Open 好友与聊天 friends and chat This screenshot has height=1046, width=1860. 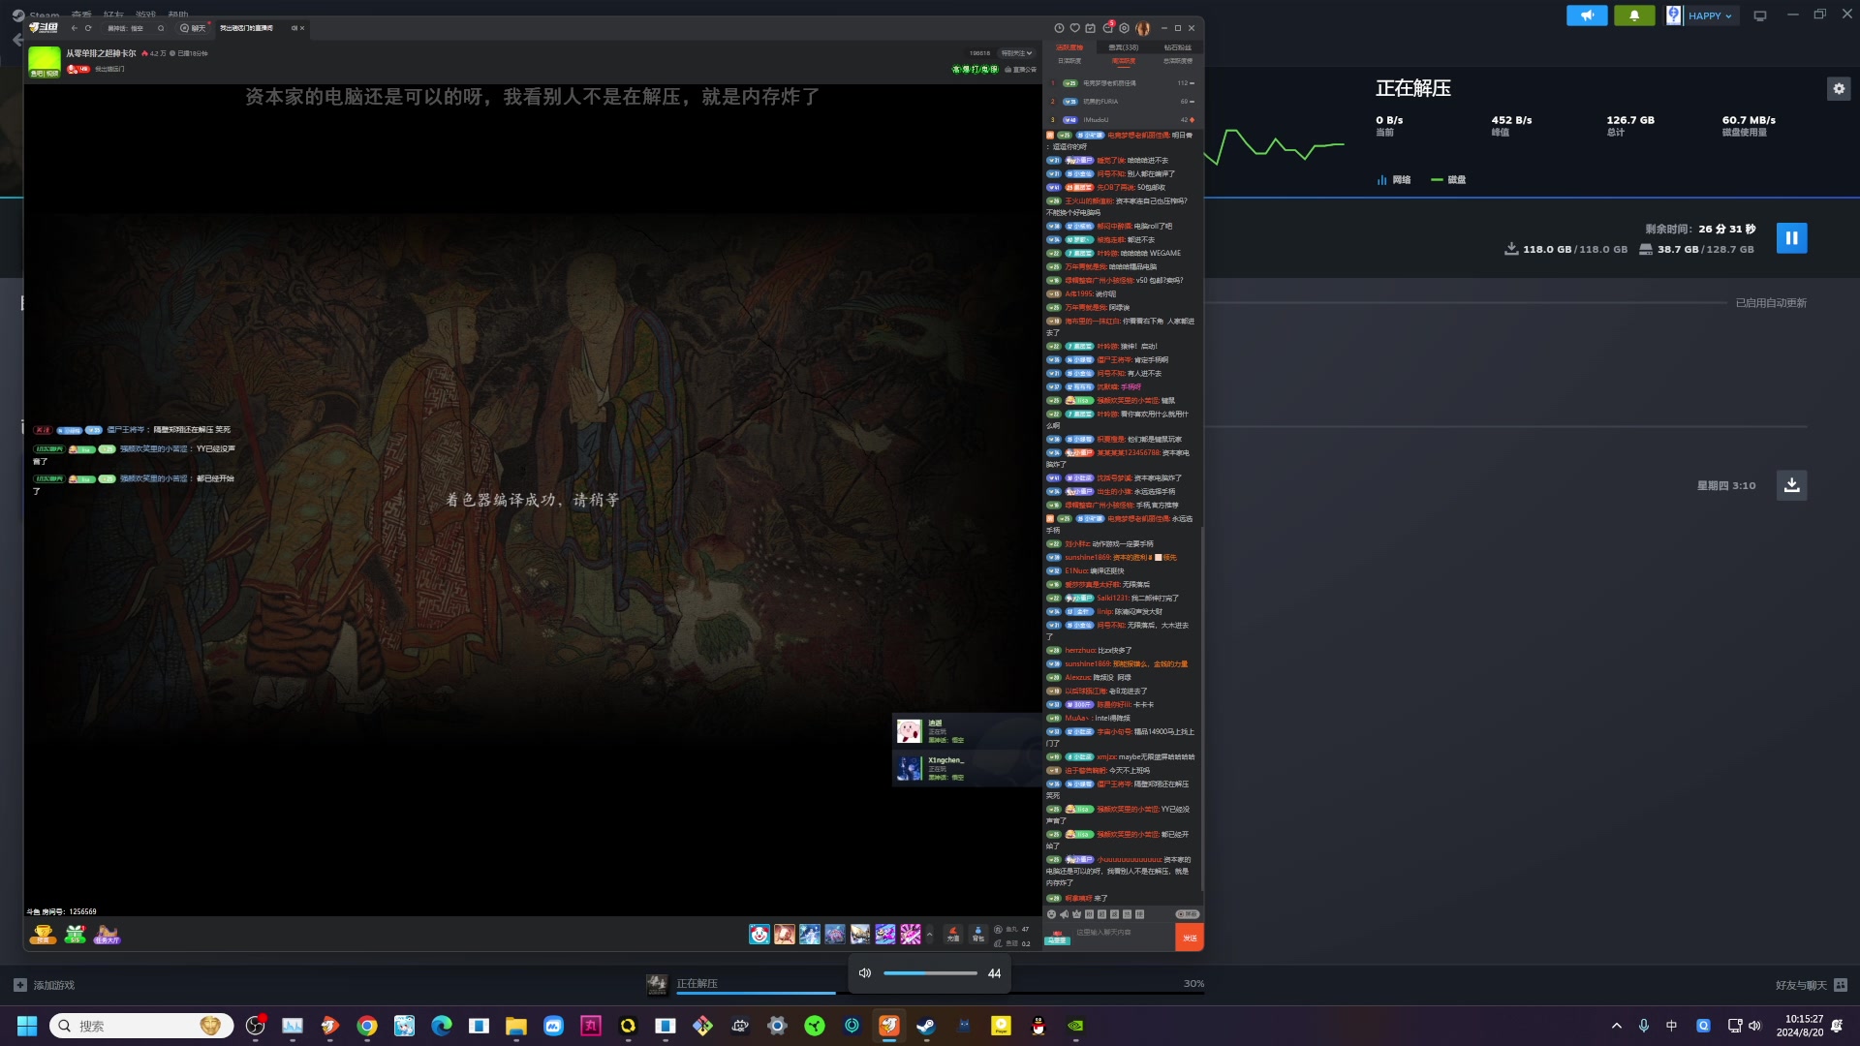click(1812, 985)
